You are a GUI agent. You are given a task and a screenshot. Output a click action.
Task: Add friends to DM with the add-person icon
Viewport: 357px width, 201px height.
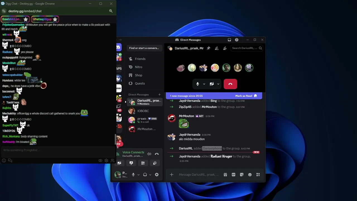point(217,48)
